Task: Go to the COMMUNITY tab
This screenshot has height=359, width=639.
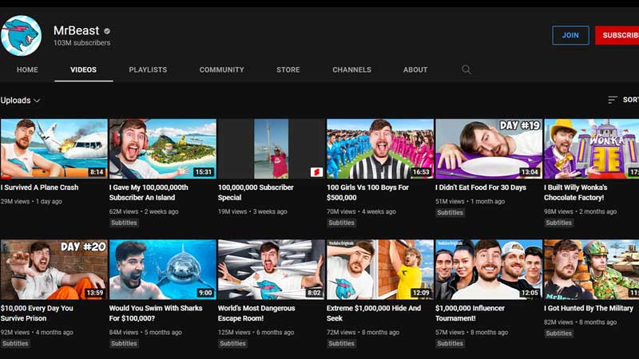Action: pyautogui.click(x=222, y=69)
